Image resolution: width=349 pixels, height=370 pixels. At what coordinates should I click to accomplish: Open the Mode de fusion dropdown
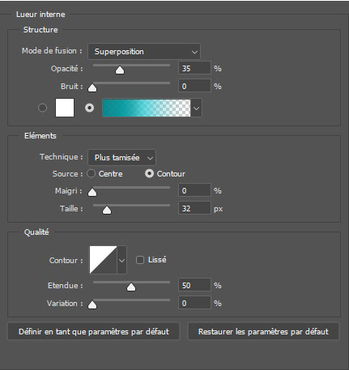[x=144, y=52]
